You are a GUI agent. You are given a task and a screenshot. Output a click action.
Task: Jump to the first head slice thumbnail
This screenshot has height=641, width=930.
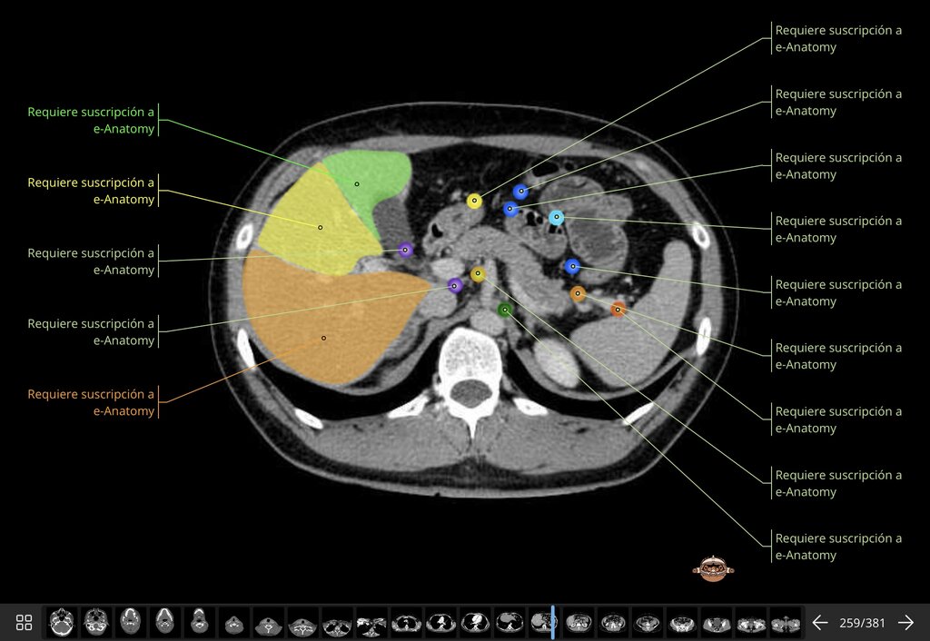[x=62, y=623]
